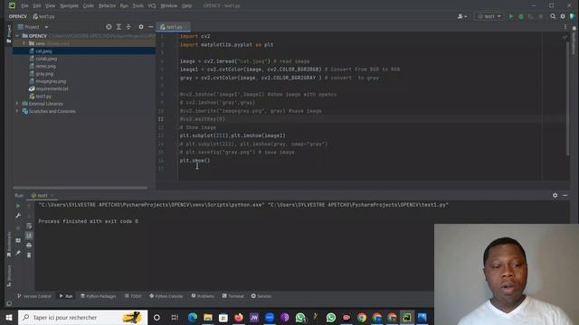Image resolution: width=579 pixels, height=325 pixels.
Task: Toggle soft-wrap in Run console
Action: [29, 226]
